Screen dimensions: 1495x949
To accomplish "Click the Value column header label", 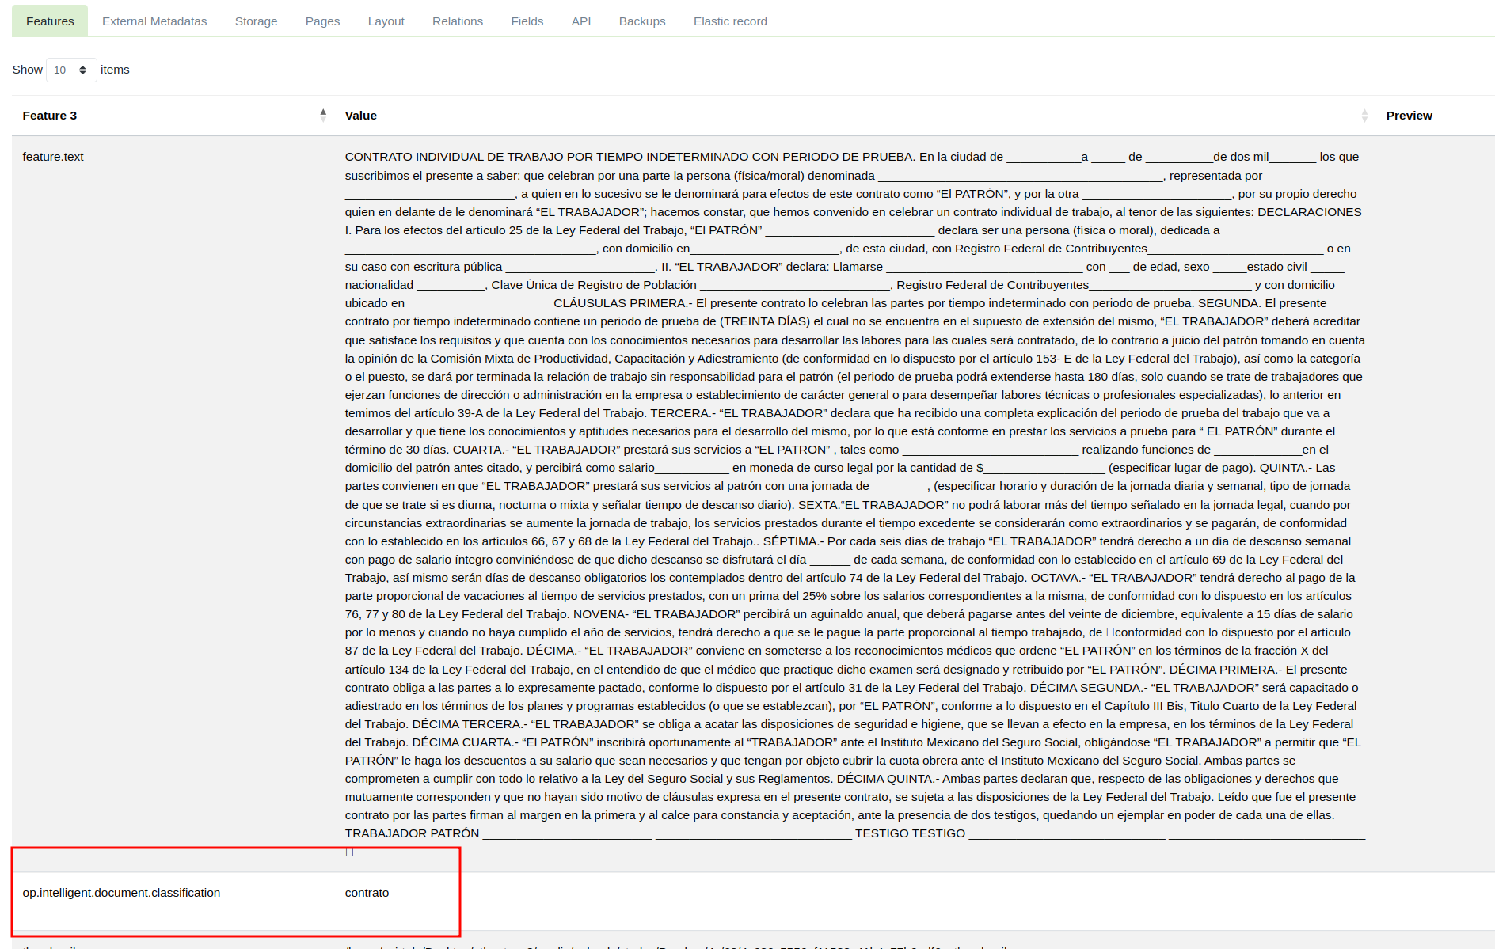I will [360, 116].
